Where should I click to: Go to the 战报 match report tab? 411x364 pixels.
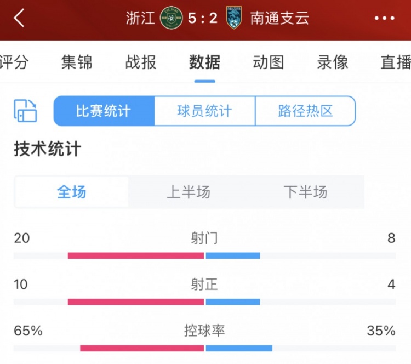(141, 62)
